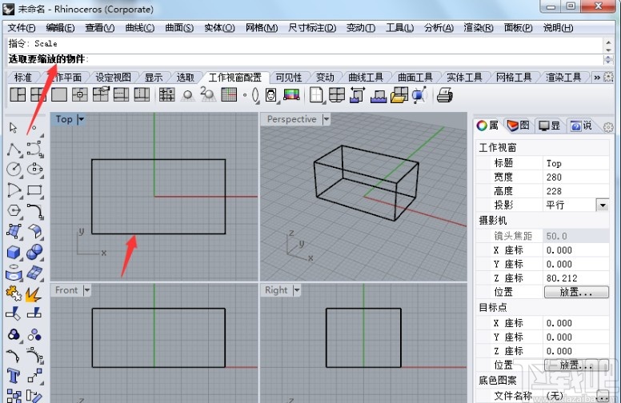The height and width of the screenshot is (403, 621).
Task: Select the surface from corner points tool
Action: pos(14,231)
